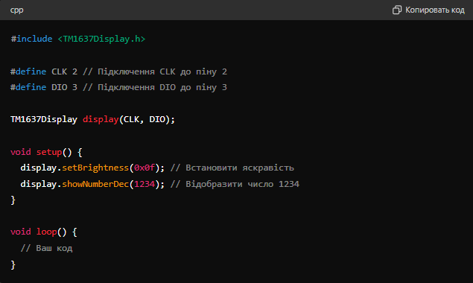Click the '0x0f' hex value
This screenshot has height=283, width=473.
tap(145, 168)
